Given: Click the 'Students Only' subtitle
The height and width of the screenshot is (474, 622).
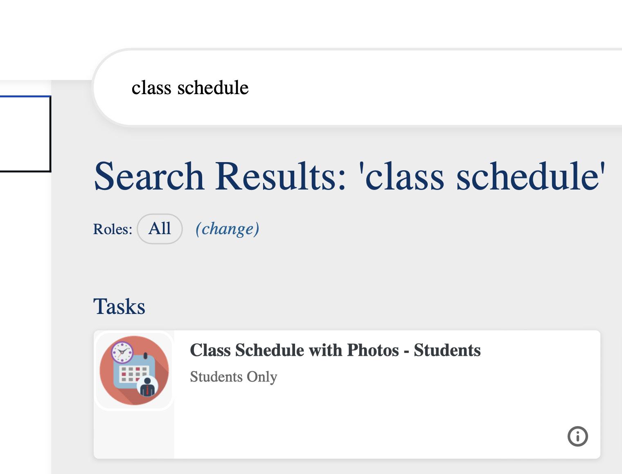Looking at the screenshot, I should (234, 377).
